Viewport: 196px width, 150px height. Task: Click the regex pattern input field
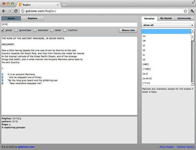pyautogui.click(x=69, y=24)
